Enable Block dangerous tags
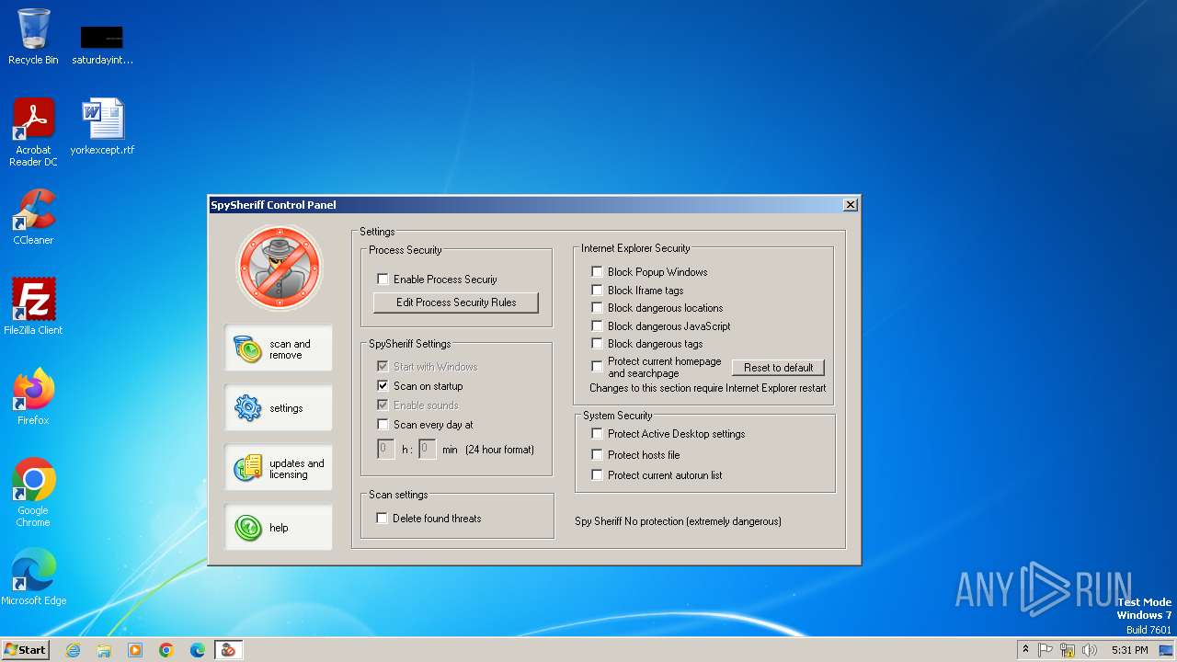Screen dimensions: 1177x662 pos(598,344)
